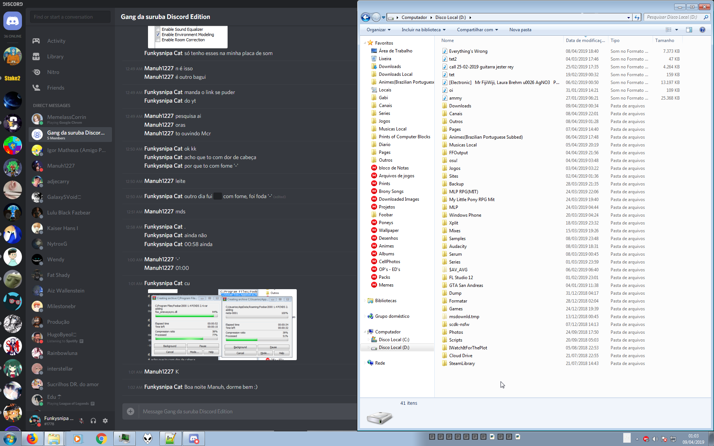Open the Nitro page

point(53,72)
